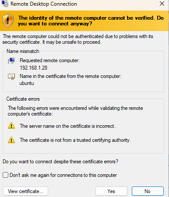Image resolution: width=169 pixels, height=197 pixels.
Task: Click the security warning shield icon
Action: [8, 20]
